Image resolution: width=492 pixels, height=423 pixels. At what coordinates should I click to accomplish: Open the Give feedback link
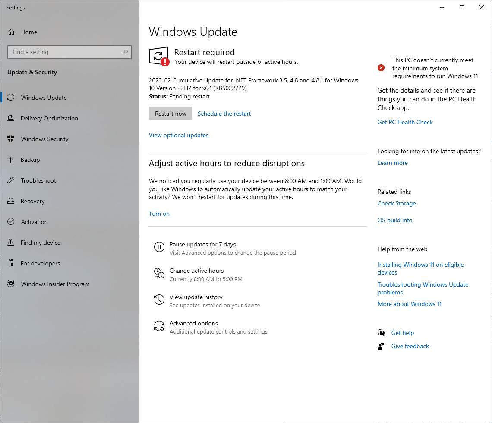(410, 346)
